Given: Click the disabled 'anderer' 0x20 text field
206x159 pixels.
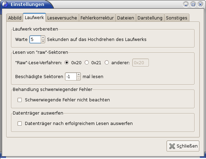Looking at the screenshot, I should pos(141,63).
